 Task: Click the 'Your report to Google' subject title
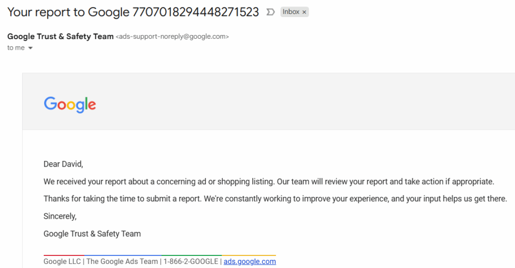point(68,12)
